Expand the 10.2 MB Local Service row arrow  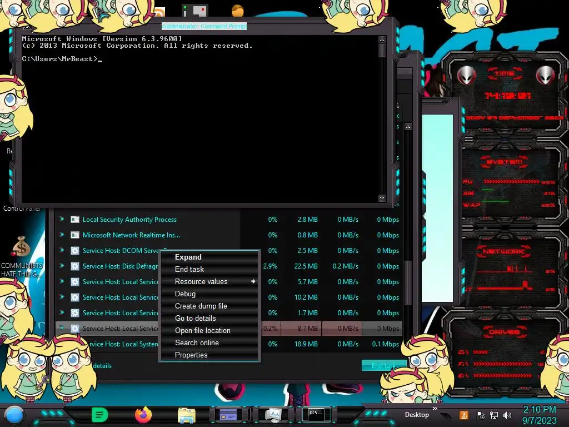[62, 297]
